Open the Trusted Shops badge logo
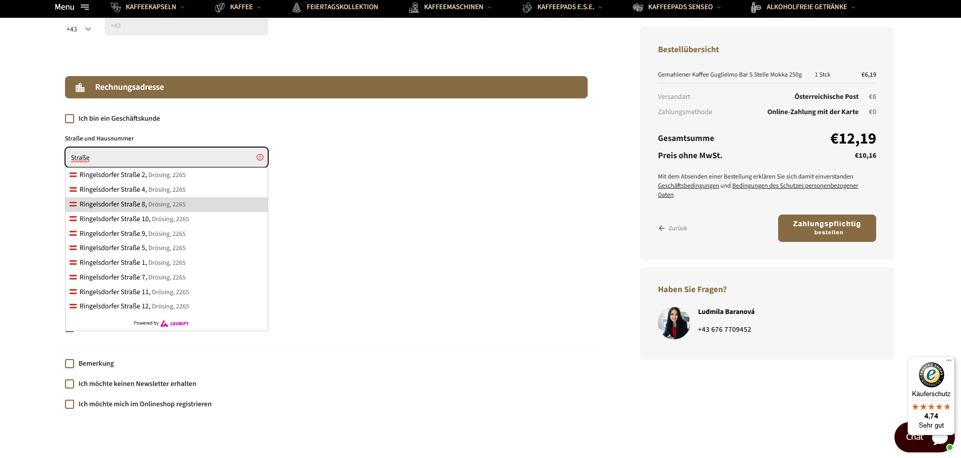Viewport: 961px width, 458px height. 931,375
